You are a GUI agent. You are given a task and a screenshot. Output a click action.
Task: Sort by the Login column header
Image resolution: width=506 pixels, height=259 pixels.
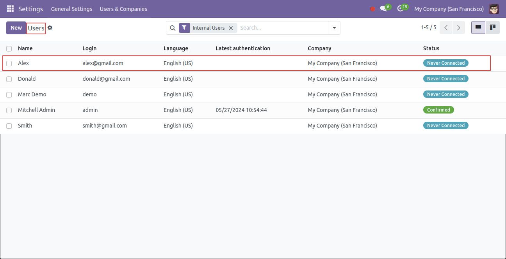click(89, 48)
